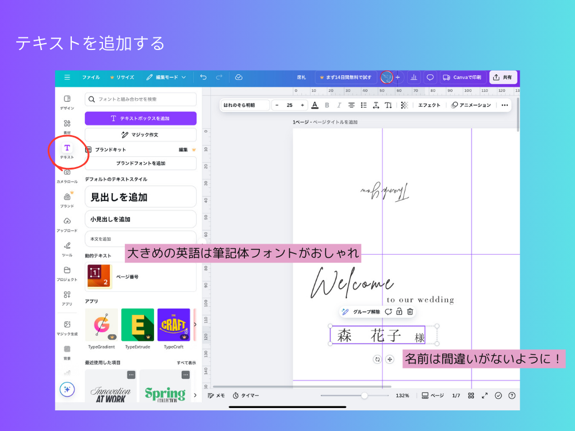Click the 共有 button
The image size is (575, 431).
[x=503, y=77]
